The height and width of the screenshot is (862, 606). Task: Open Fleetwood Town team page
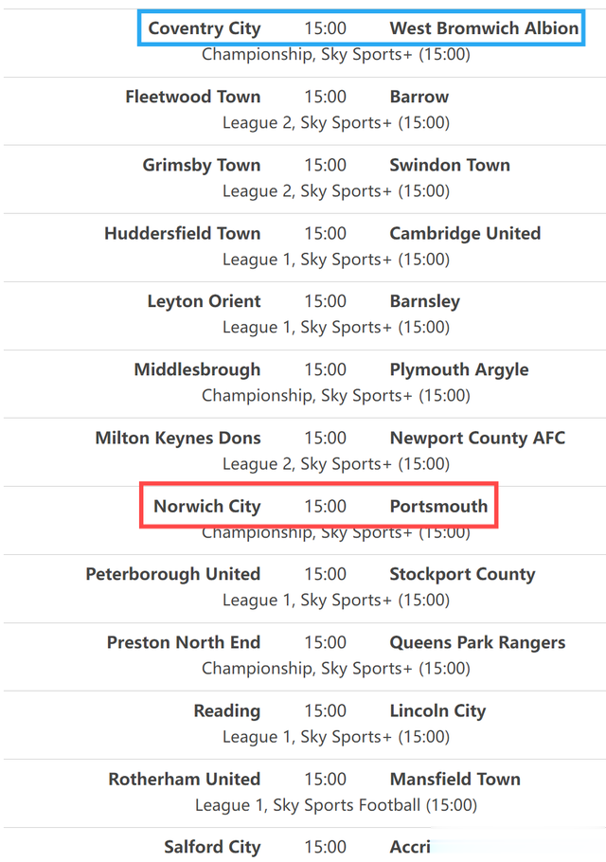[x=193, y=97]
